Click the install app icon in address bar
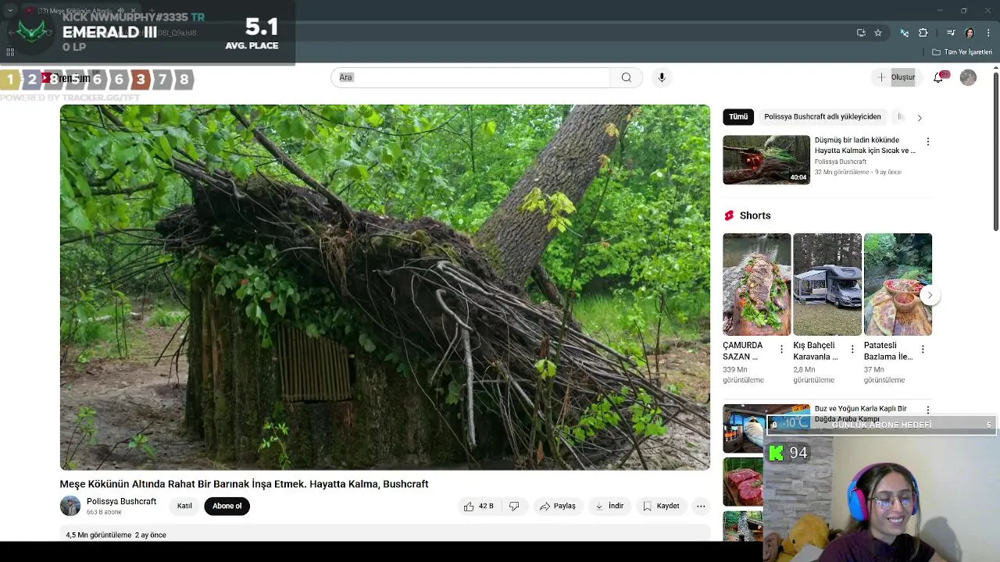Image resolution: width=1000 pixels, height=562 pixels. pyautogui.click(x=861, y=33)
